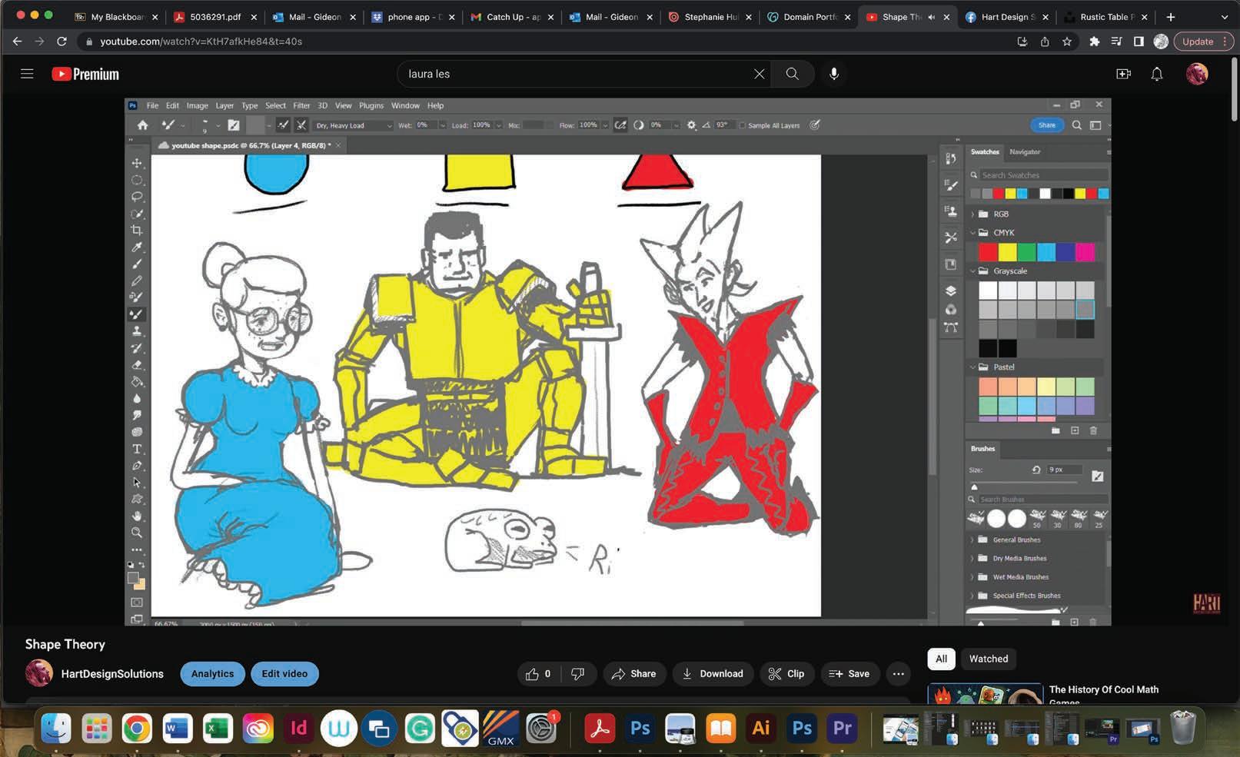The height and width of the screenshot is (757, 1240).
Task: Open Adobe Illustrator from the dock
Action: pyautogui.click(x=761, y=728)
